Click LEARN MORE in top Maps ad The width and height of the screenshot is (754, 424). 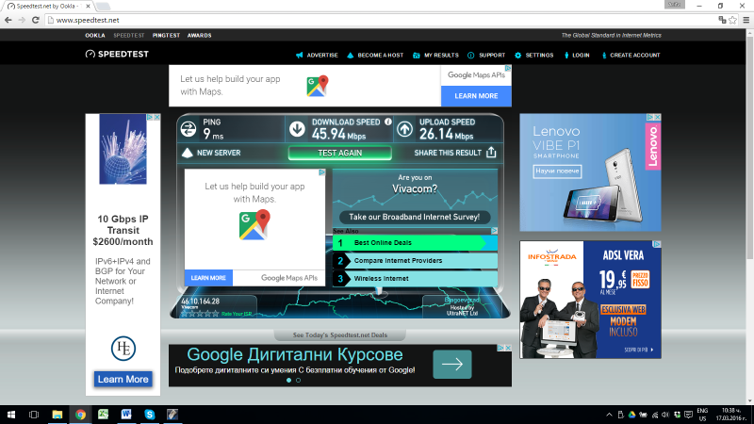click(x=476, y=96)
